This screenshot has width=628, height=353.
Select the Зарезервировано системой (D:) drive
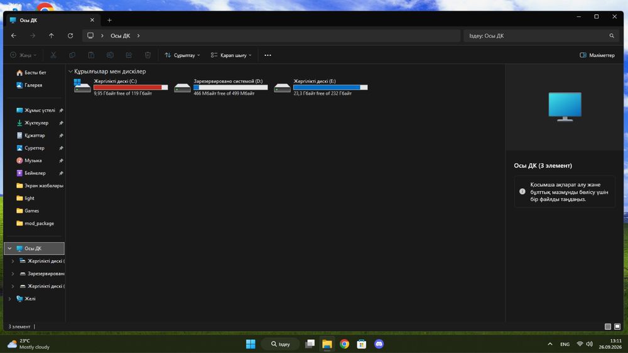click(x=221, y=87)
